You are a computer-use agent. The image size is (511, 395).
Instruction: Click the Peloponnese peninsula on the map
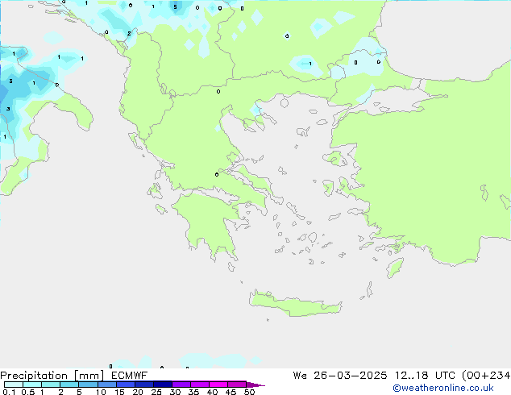click(209, 222)
